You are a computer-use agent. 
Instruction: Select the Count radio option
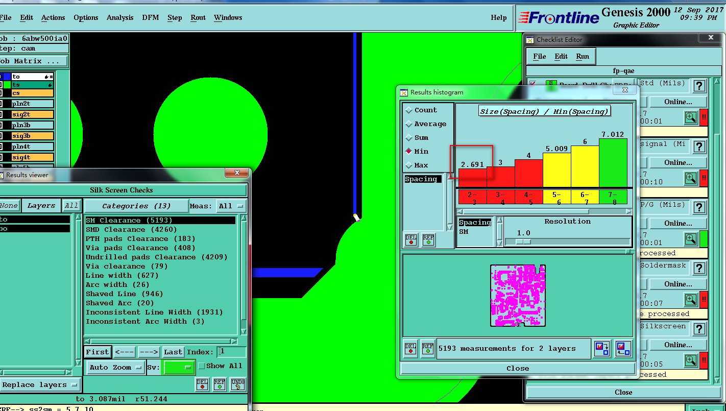(408, 110)
